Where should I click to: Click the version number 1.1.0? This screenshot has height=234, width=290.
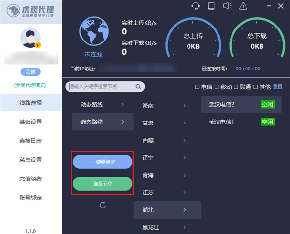pos(30,231)
